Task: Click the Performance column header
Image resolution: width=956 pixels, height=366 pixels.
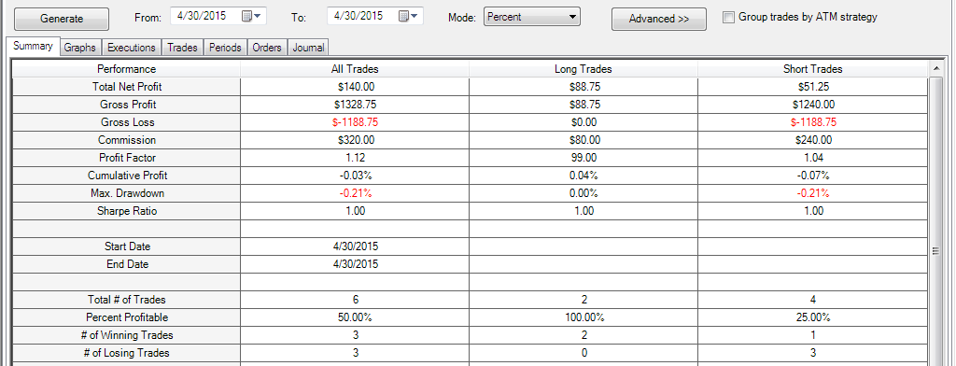Action: (126, 69)
